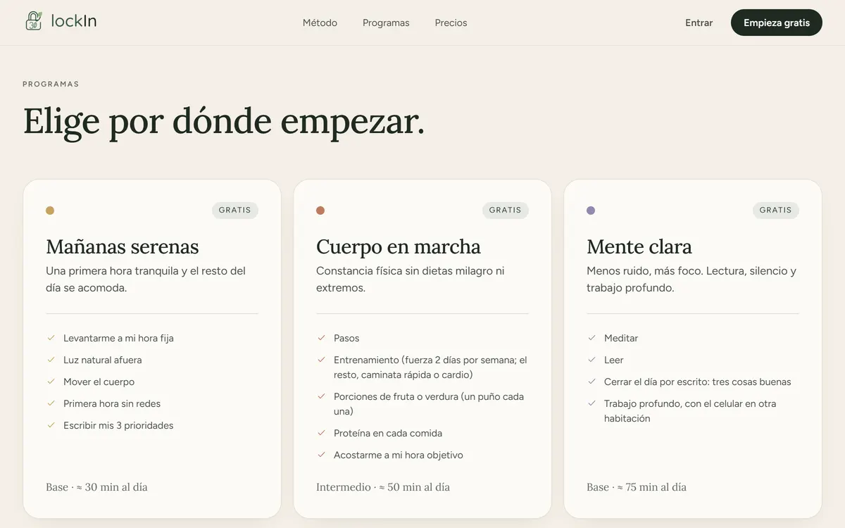Click the footer Intermedio · ≈ 50 min al día
The width and height of the screenshot is (845, 528).
[x=383, y=487]
